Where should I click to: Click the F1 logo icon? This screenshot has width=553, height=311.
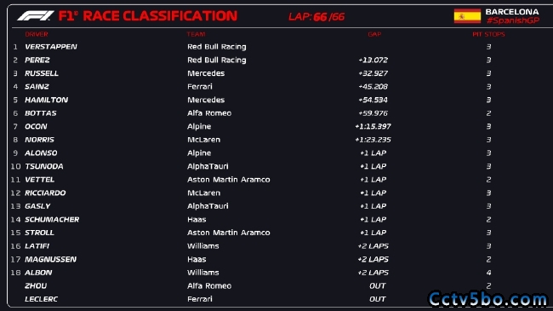coord(35,16)
